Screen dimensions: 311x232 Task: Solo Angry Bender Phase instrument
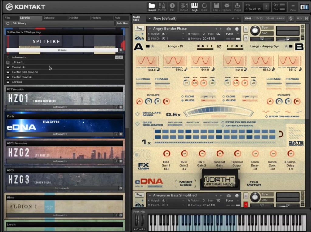coord(245,29)
